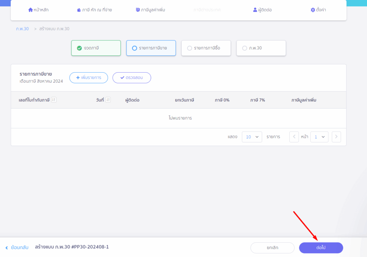
Task: Switch to the รายการภาษีขาย step tab
Action: coord(151,48)
